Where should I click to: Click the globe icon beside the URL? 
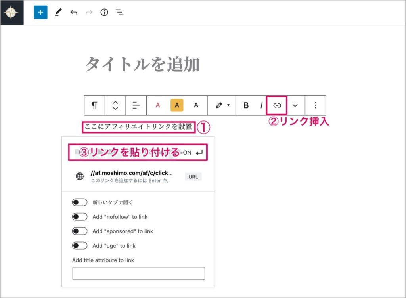pyautogui.click(x=80, y=176)
